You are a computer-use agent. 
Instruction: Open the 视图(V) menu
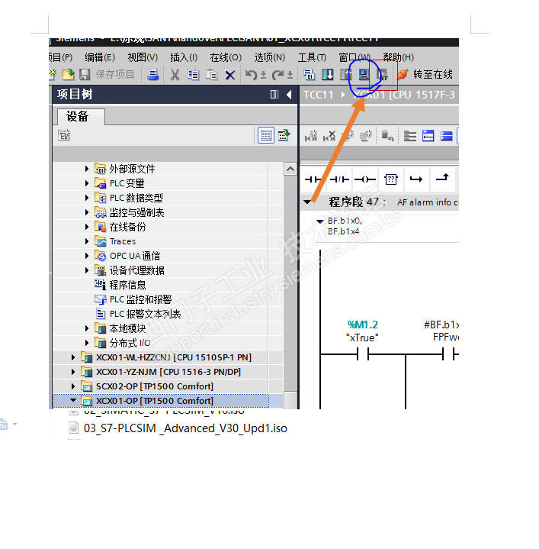(143, 57)
